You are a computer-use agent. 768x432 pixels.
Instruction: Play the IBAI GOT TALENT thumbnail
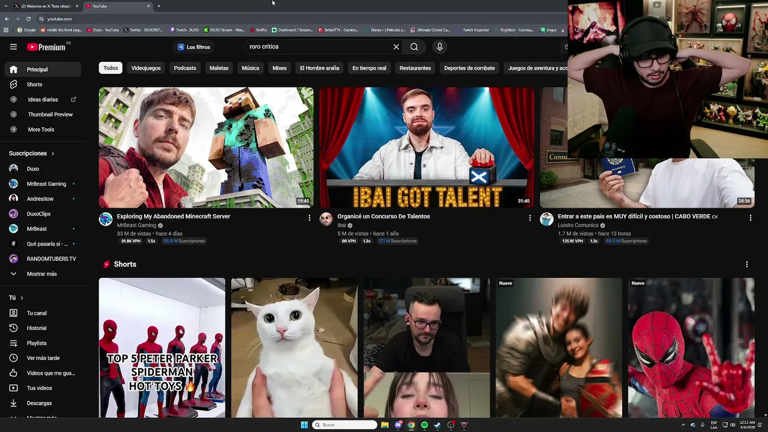[427, 148]
